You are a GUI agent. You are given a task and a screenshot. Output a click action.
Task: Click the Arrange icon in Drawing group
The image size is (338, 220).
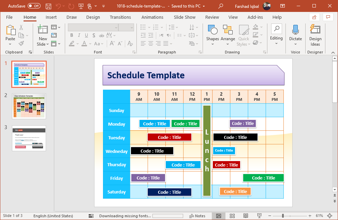[x=227, y=31]
